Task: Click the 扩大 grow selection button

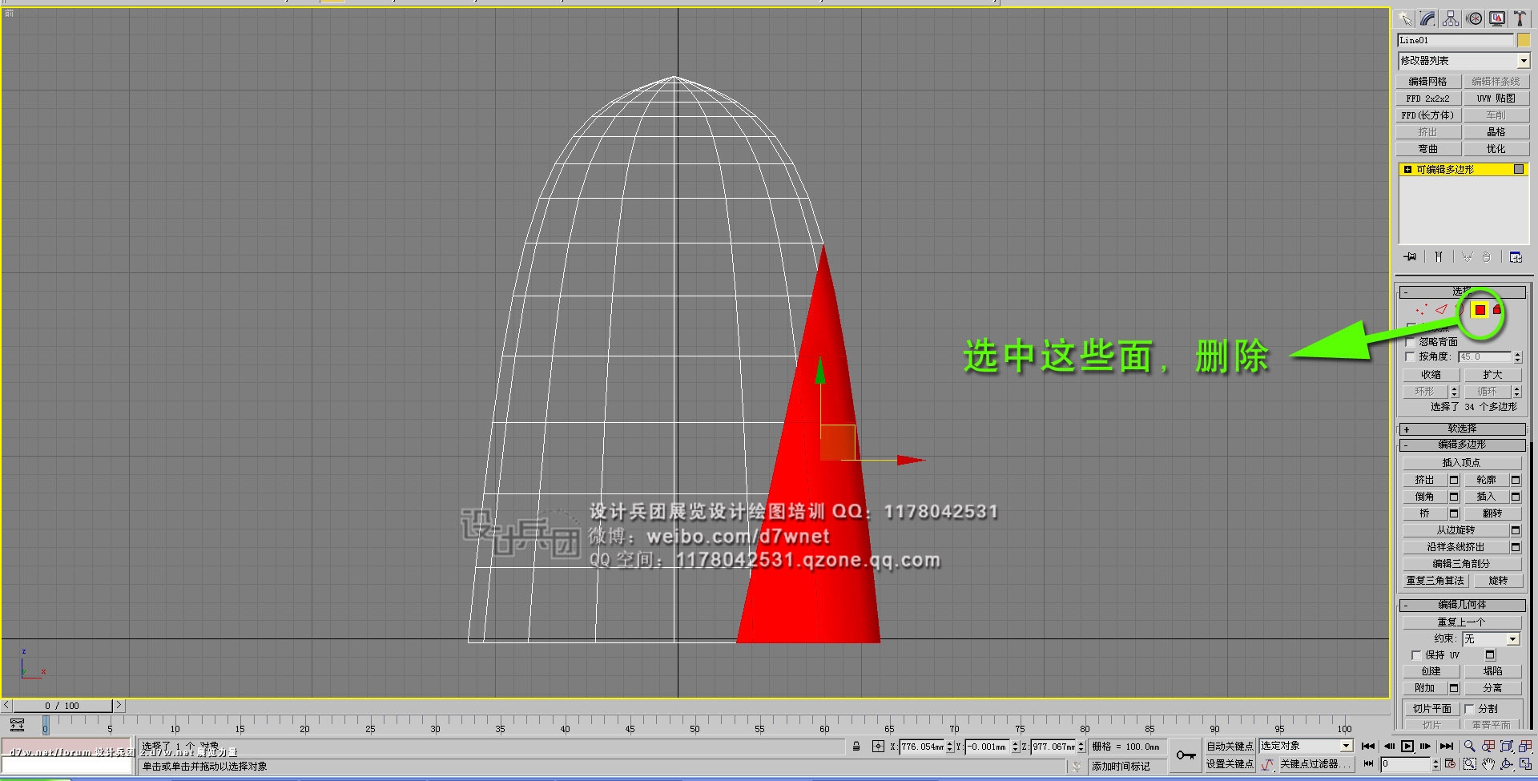Action: [1492, 375]
